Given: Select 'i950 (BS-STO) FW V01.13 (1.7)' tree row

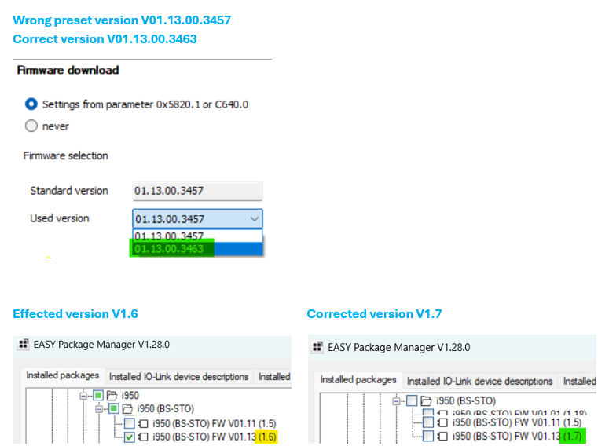Looking at the screenshot, I should 518,436.
